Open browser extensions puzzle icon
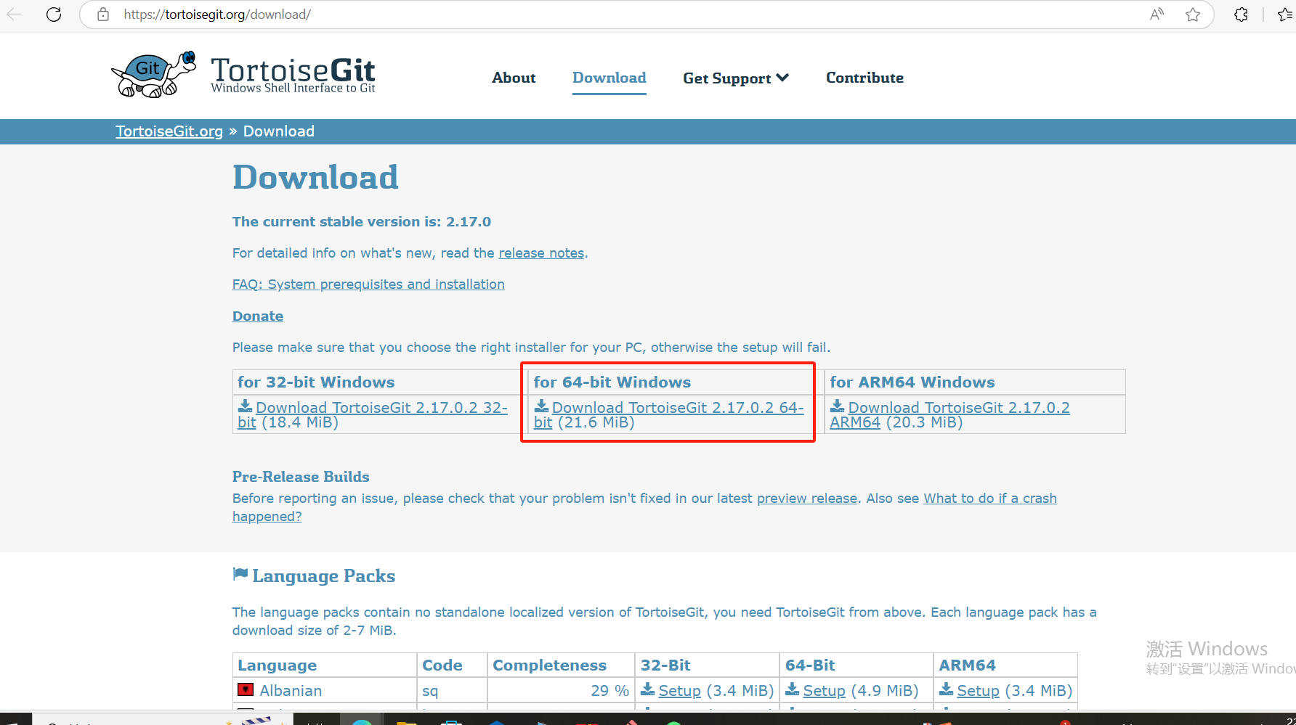Viewport: 1296px width, 725px height. [x=1242, y=15]
